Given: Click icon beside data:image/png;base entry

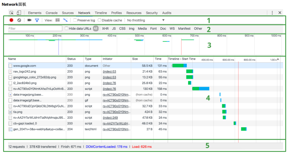Looking at the screenshot, I should click(10, 95).
